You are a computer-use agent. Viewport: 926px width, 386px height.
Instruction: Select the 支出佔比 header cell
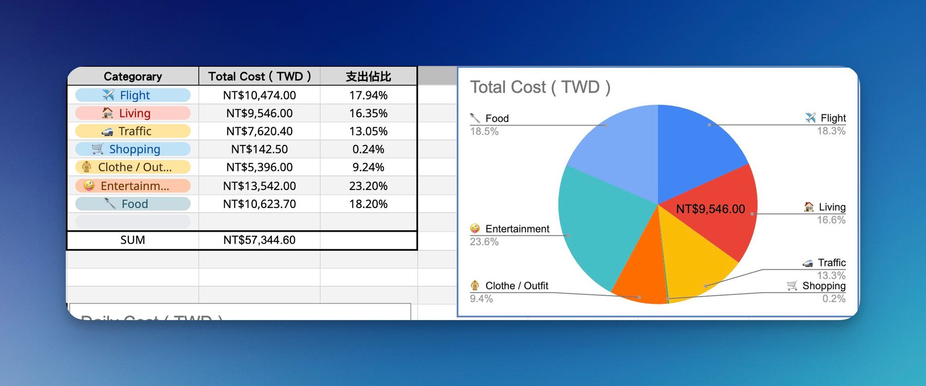click(x=369, y=76)
